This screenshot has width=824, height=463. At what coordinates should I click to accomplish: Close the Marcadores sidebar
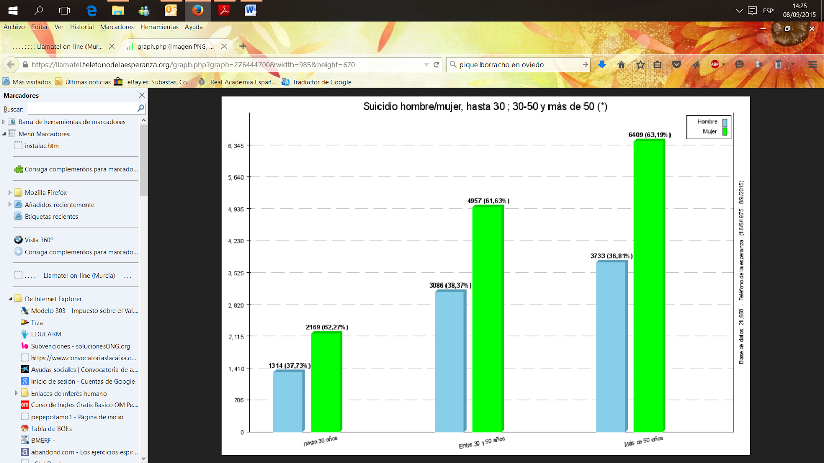click(x=142, y=95)
